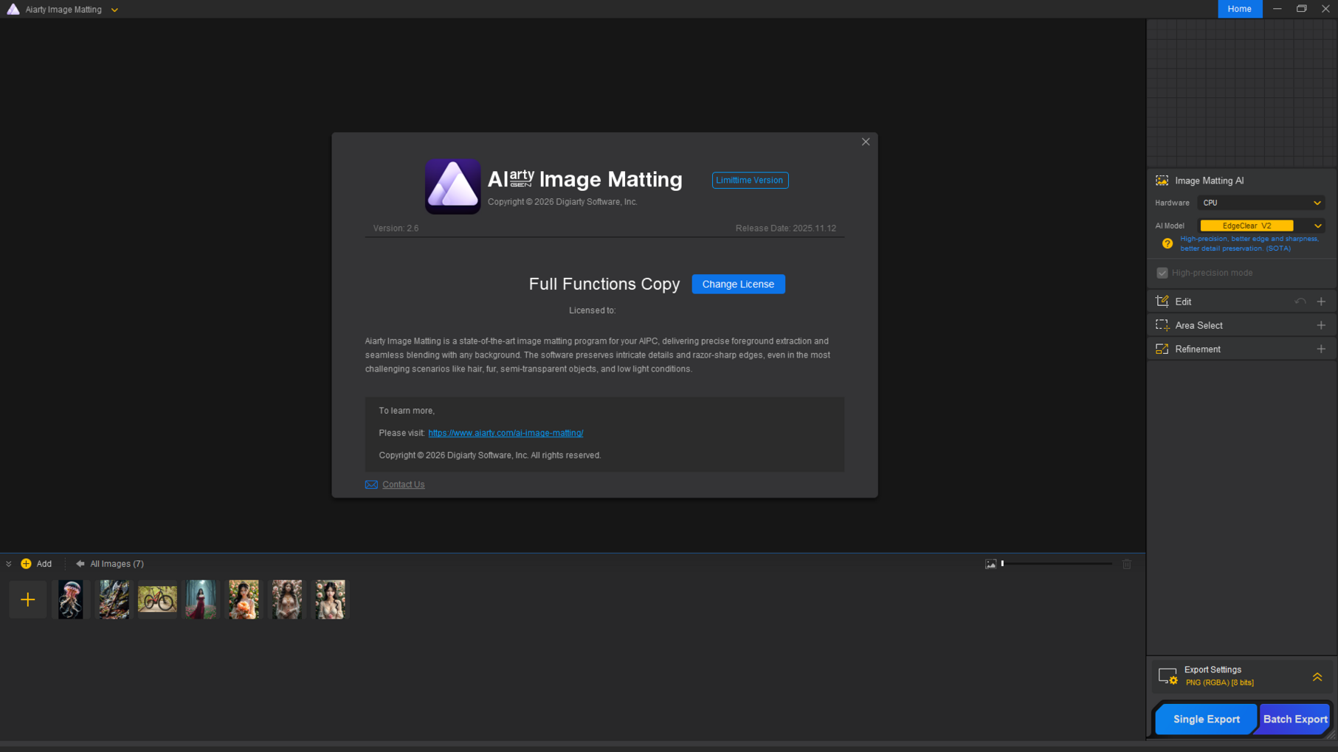Click the undo arrow in Edit row
1338x752 pixels.
[x=1300, y=302]
